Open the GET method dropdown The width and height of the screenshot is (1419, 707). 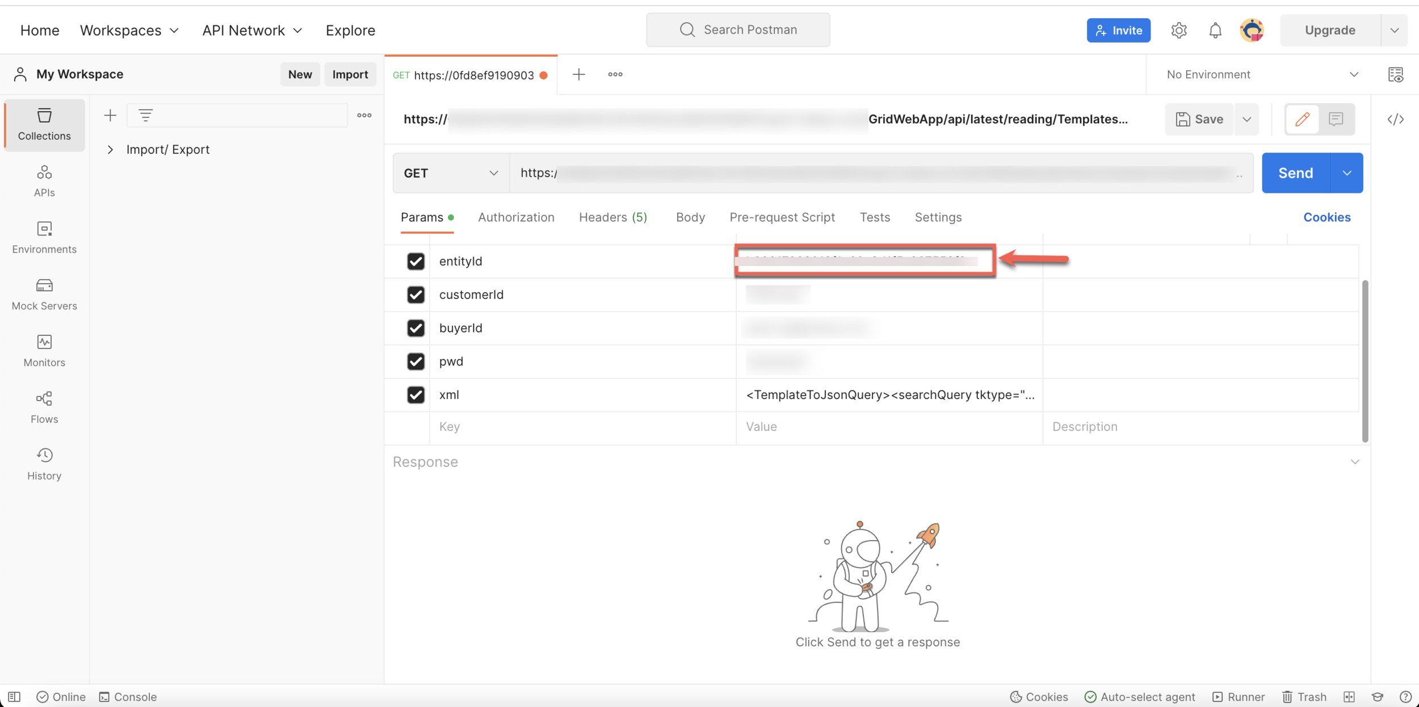point(451,173)
